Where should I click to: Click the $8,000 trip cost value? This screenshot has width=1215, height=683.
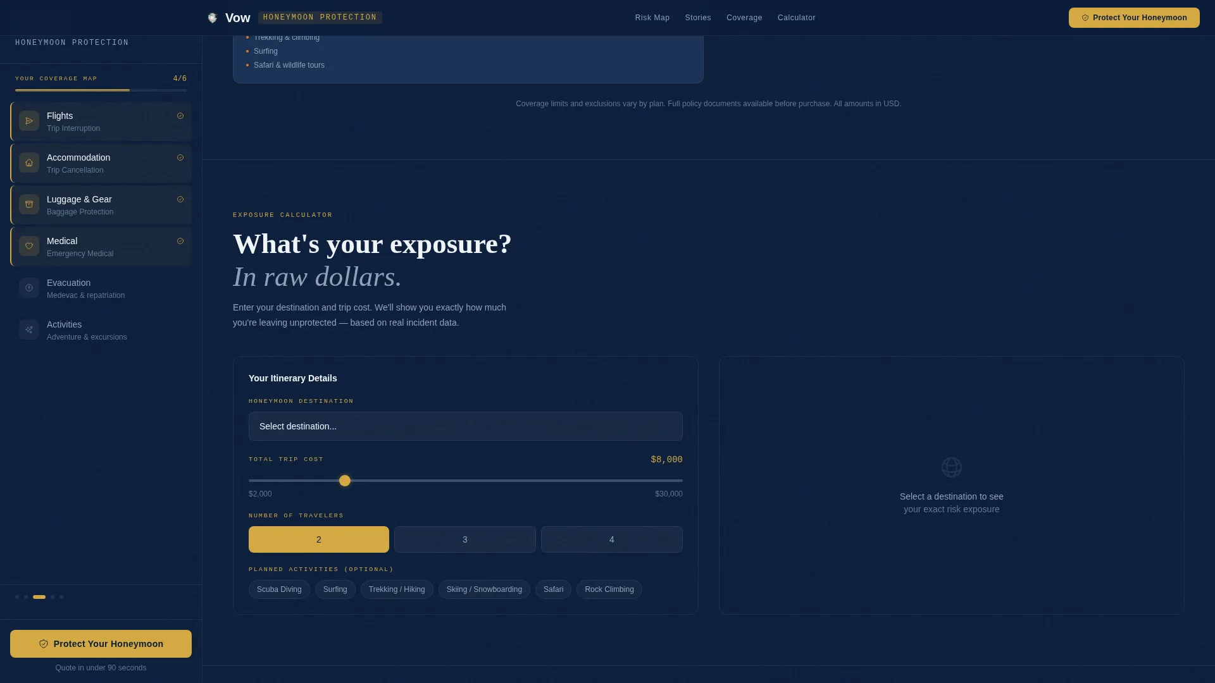666,460
